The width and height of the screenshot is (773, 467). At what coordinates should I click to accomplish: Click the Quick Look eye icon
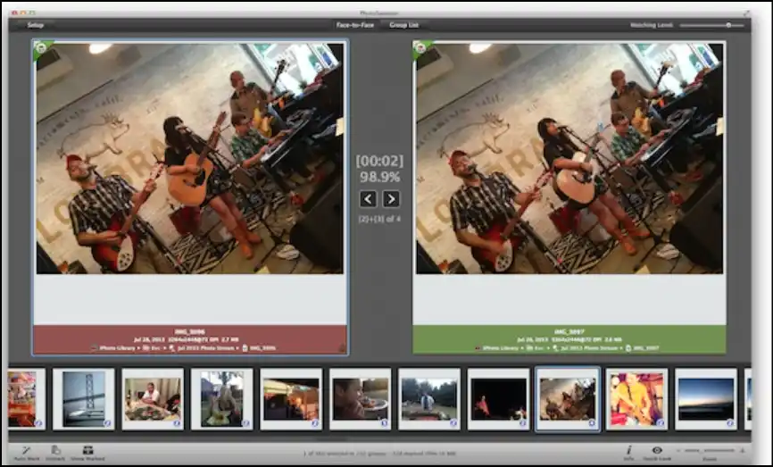(658, 450)
